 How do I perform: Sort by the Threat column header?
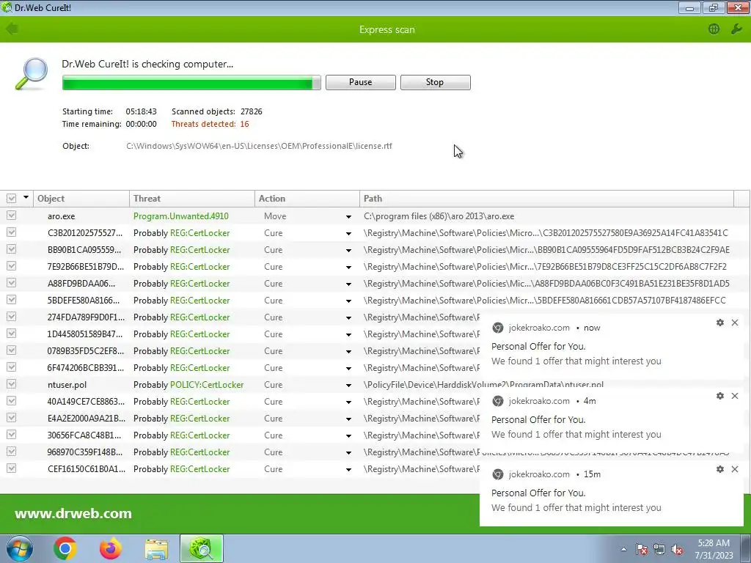tap(192, 198)
